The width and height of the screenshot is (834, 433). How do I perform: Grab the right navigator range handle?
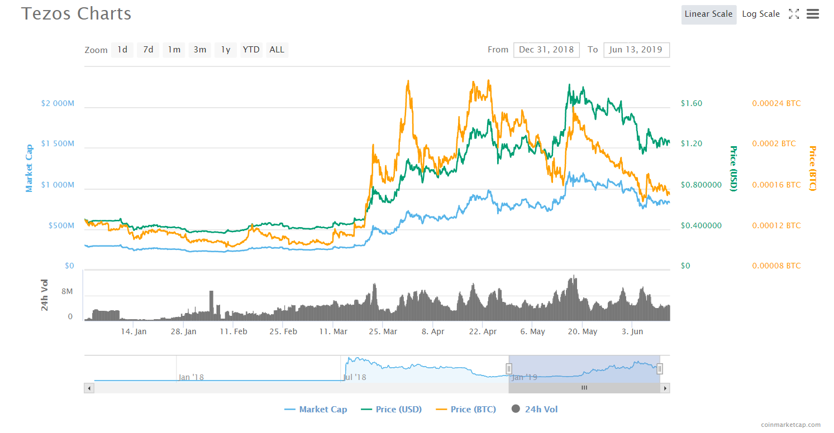tap(660, 368)
